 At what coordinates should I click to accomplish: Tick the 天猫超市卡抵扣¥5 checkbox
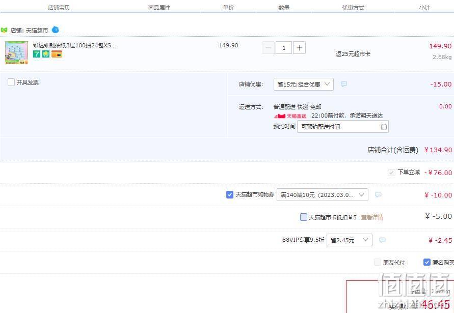(304, 217)
